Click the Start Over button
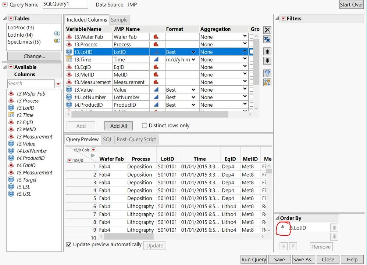The image size is (367, 265). click(351, 5)
